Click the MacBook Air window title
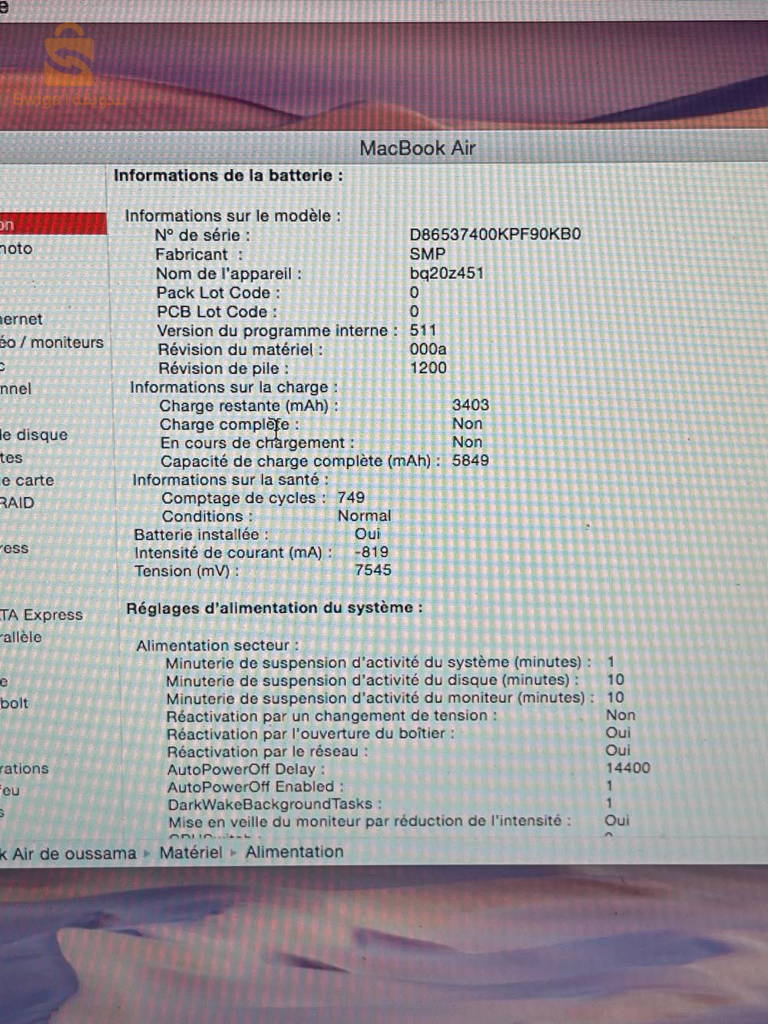 [418, 147]
